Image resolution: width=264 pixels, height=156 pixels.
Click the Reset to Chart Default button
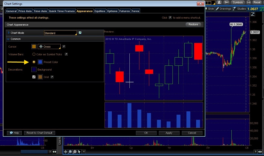click(39, 133)
